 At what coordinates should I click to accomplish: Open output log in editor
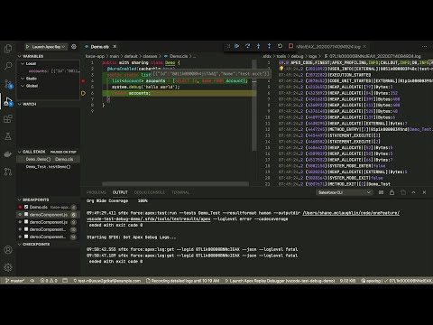pyautogui.click(x=403, y=192)
